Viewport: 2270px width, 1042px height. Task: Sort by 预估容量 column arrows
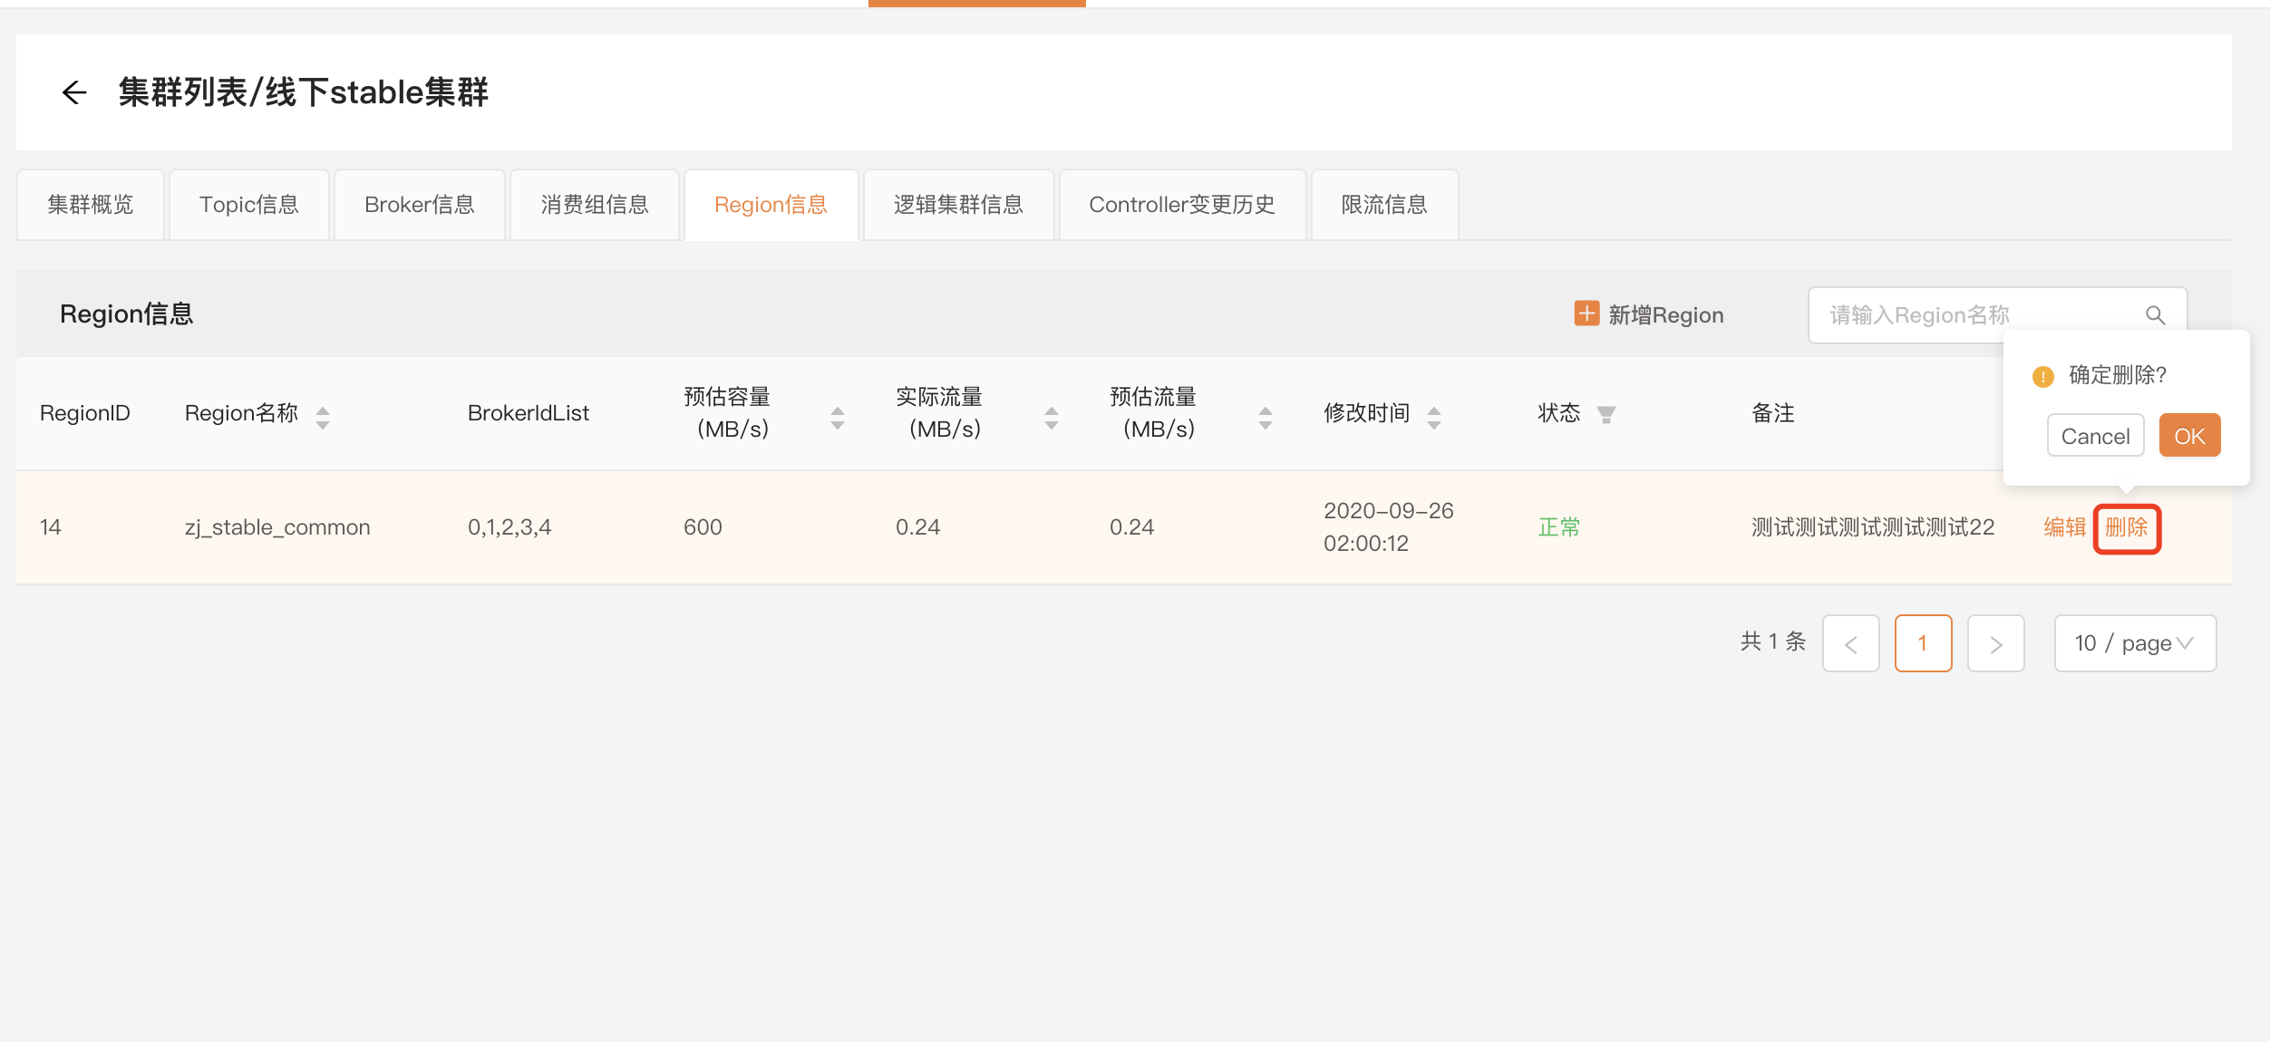tap(838, 417)
